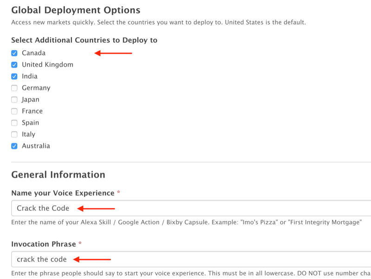The height and width of the screenshot is (279, 371).
Task: Click the Germany label text
Action: click(x=36, y=88)
